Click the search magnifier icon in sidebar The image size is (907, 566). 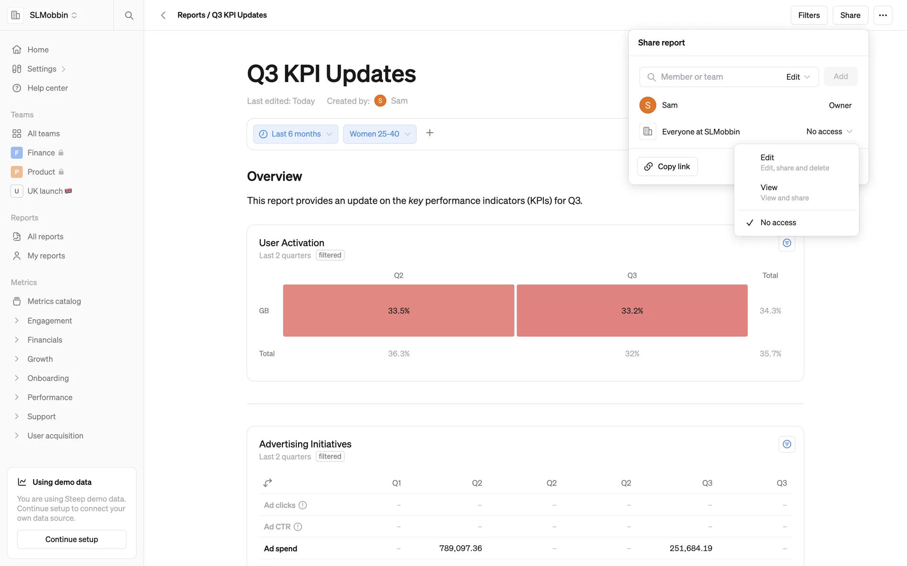pyautogui.click(x=128, y=15)
